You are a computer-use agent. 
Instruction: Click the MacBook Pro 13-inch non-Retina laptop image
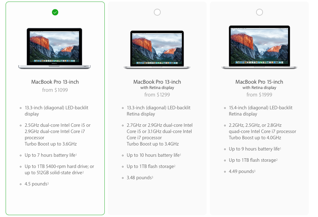coord(54,49)
